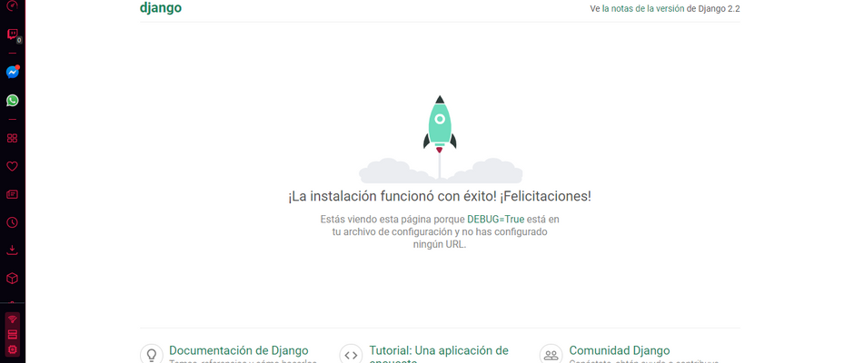Toggle the network limiter icon
Screen dimensions: 854x363
(13, 319)
